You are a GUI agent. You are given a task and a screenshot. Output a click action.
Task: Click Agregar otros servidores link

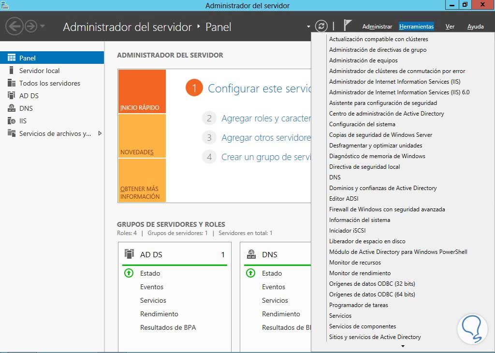[x=266, y=138]
